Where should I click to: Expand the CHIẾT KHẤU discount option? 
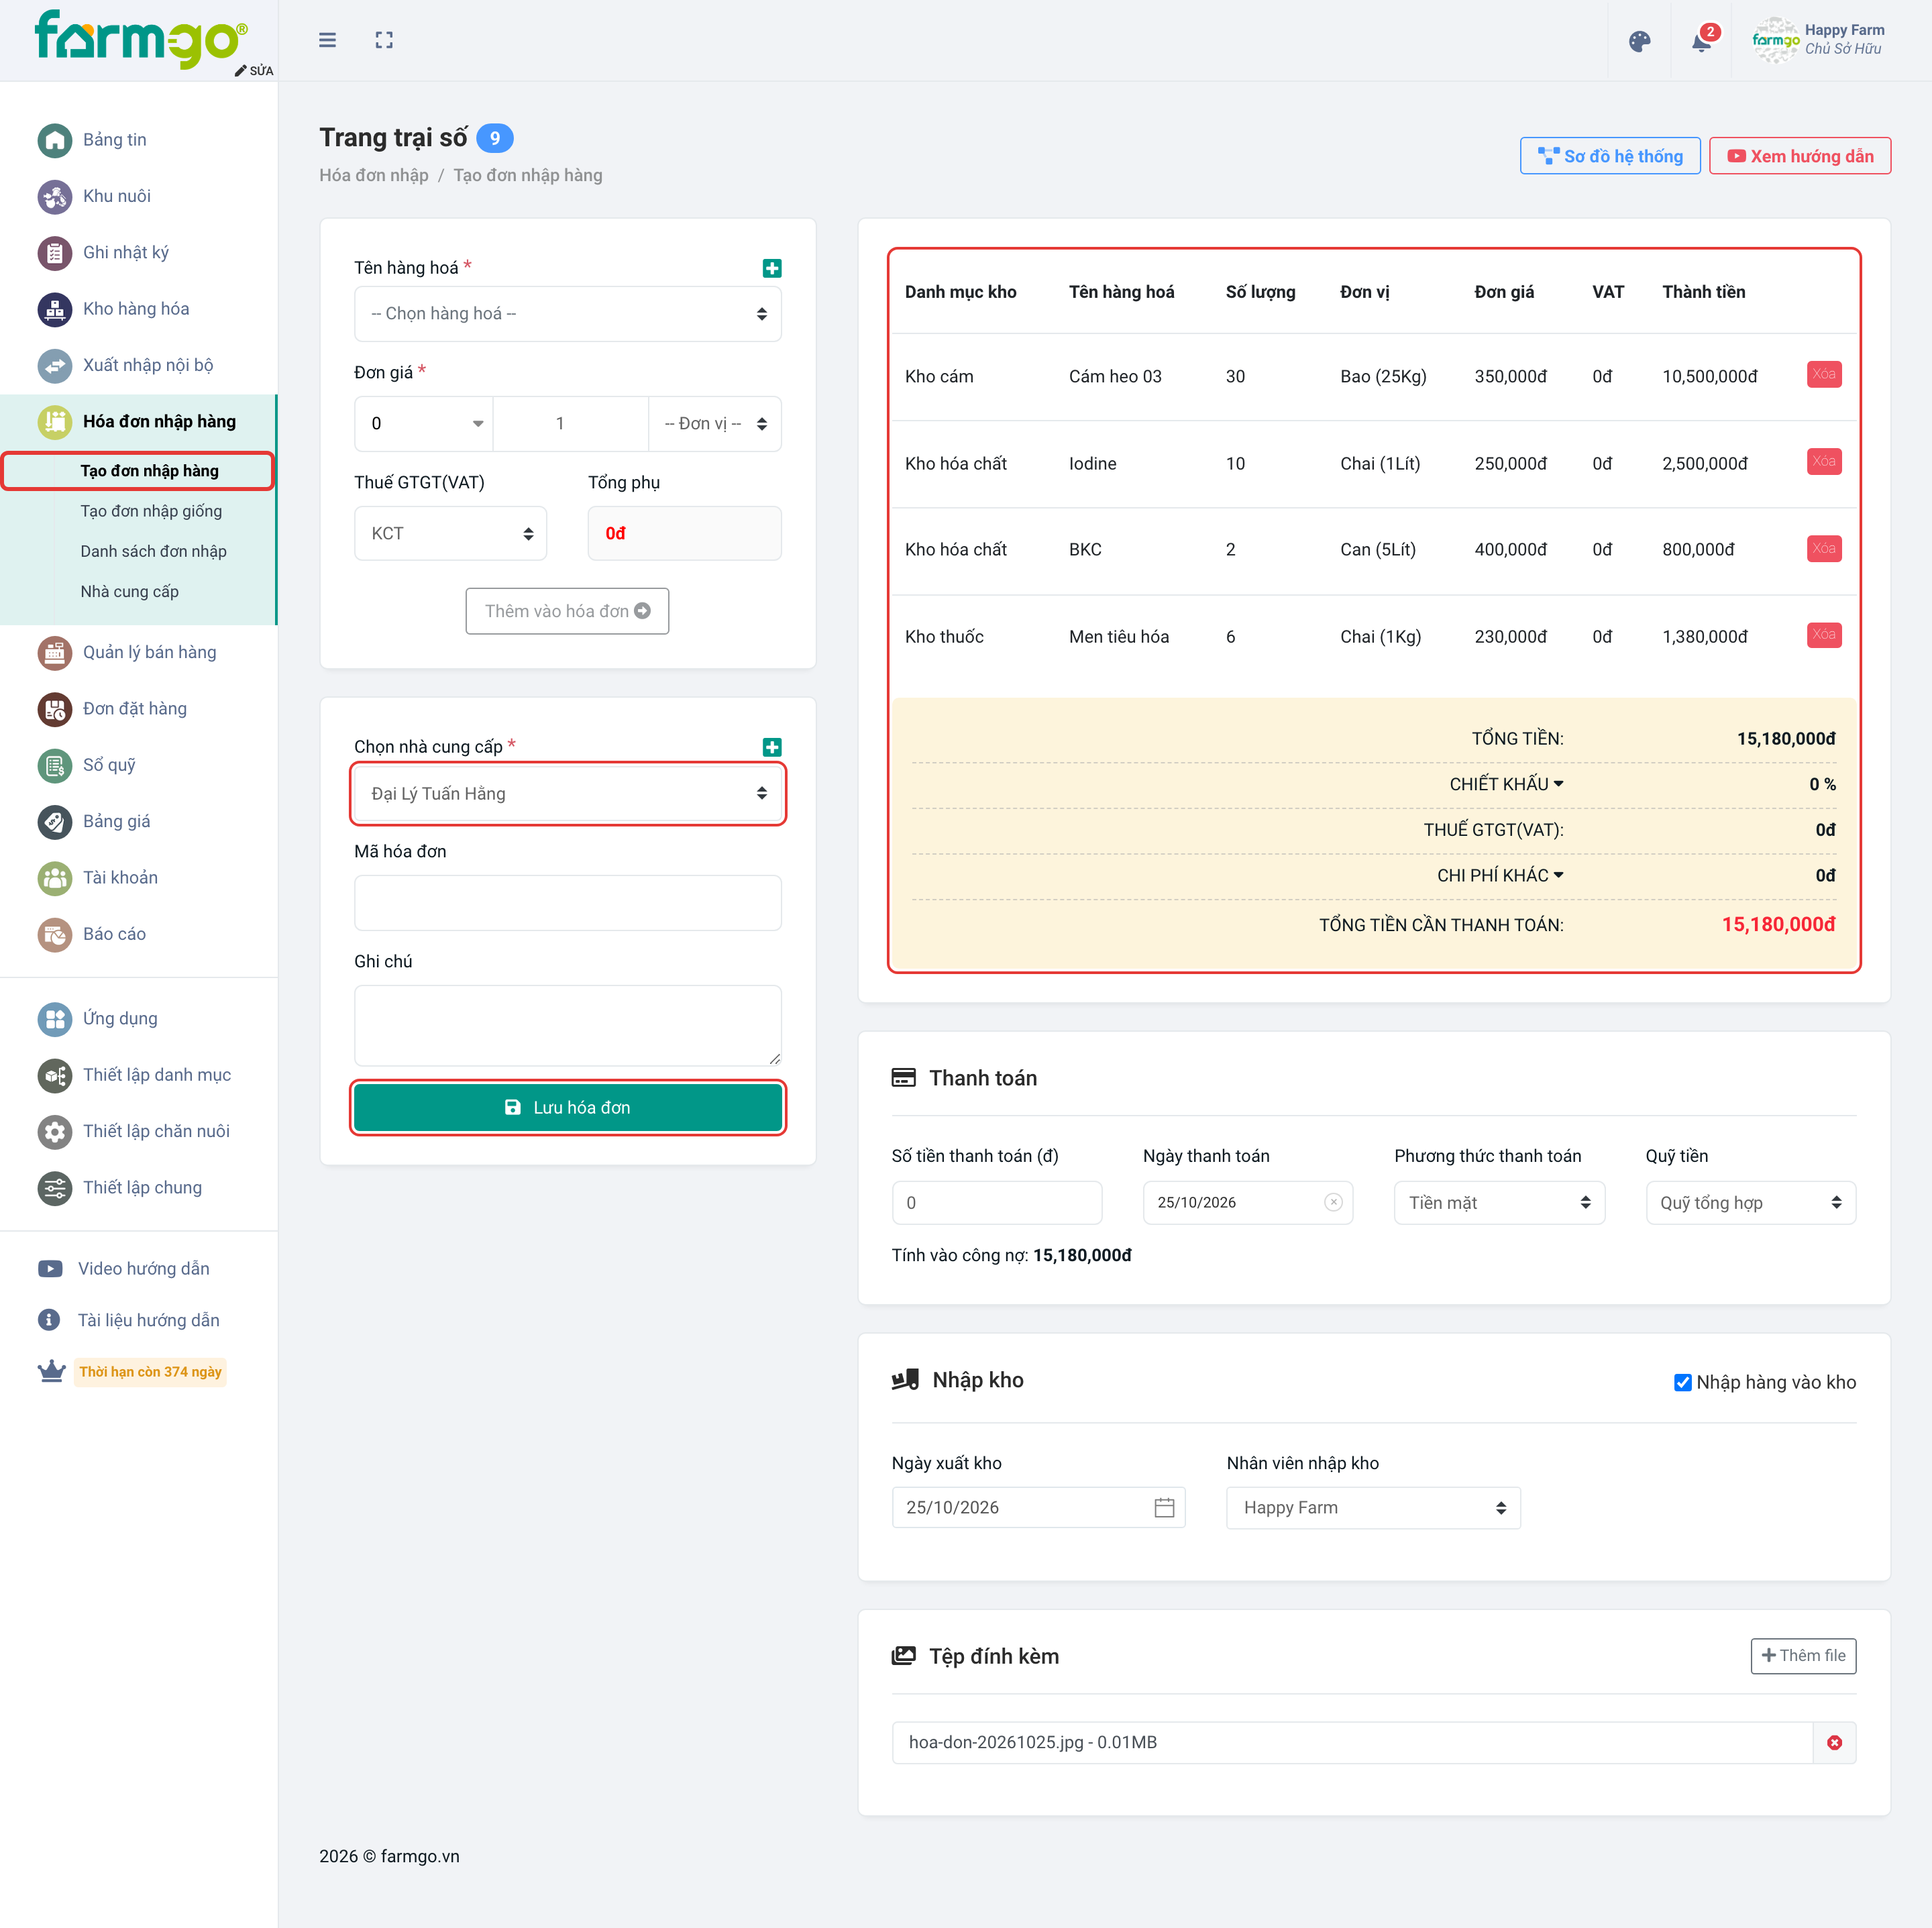tap(1506, 784)
